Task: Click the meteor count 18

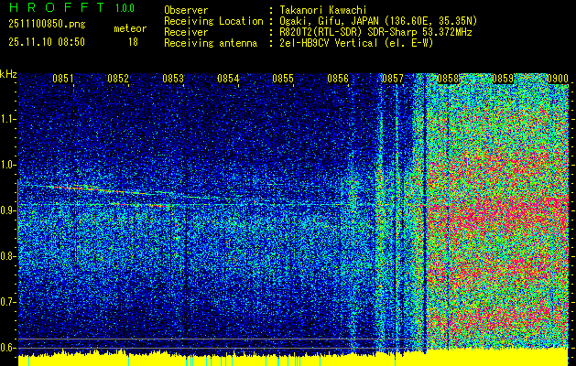Action: tap(133, 42)
